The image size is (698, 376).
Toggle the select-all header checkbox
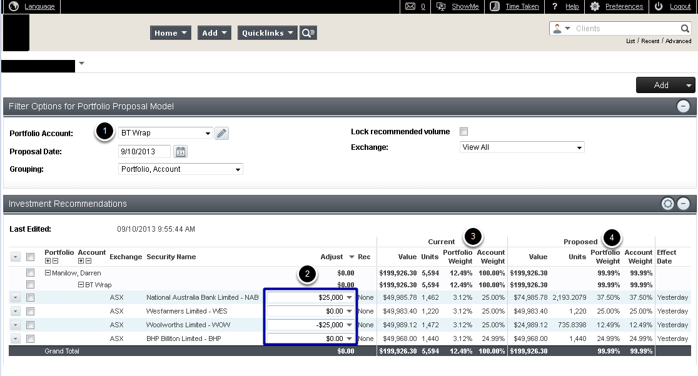pyautogui.click(x=30, y=257)
